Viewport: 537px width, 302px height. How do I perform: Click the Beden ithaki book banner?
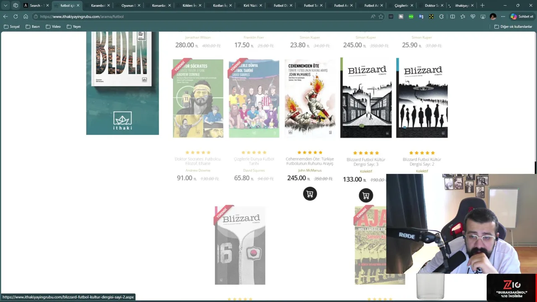click(123, 83)
